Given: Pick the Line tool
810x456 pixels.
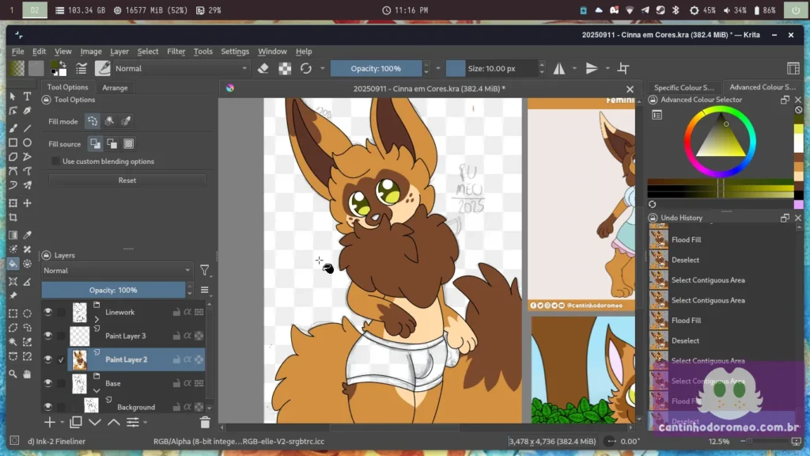Looking at the screenshot, I should (28, 127).
